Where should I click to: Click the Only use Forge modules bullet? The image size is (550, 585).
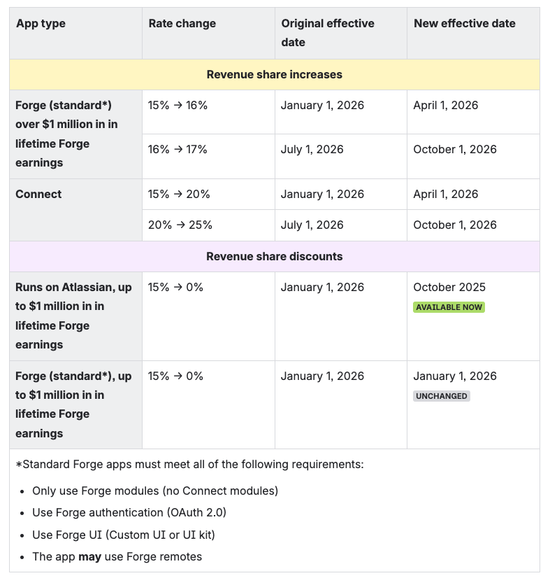pos(155,491)
